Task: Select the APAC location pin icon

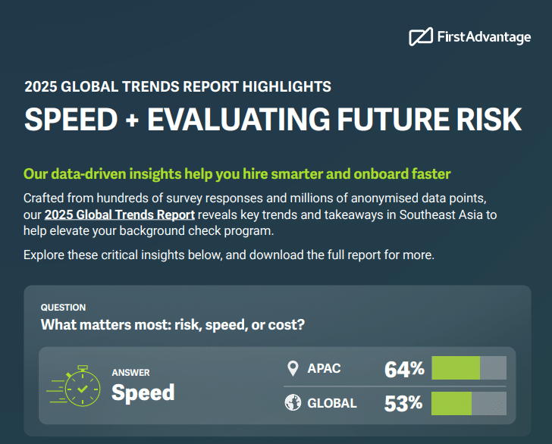Action: coord(293,369)
